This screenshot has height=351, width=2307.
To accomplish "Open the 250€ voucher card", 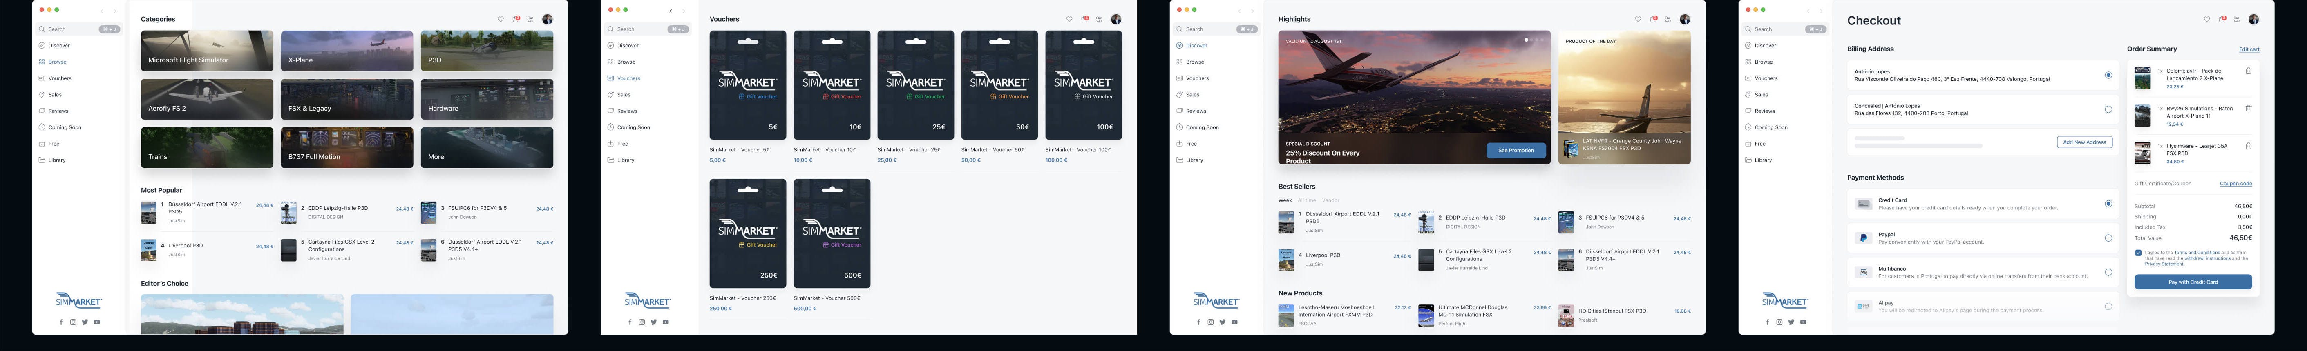I will [748, 234].
